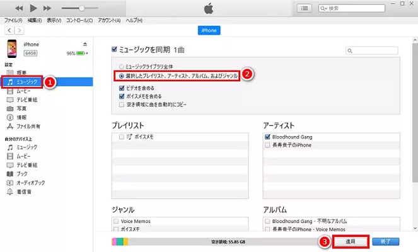Image resolution: width=418 pixels, height=252 pixels.
Task: Click the play button
Action: [x=33, y=8]
